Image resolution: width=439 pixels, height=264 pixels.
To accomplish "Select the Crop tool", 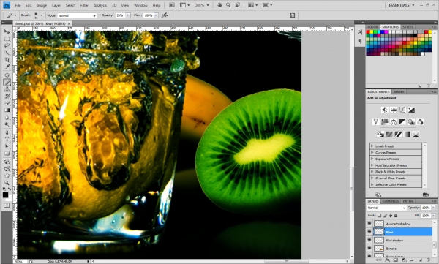I will [x=7, y=60].
